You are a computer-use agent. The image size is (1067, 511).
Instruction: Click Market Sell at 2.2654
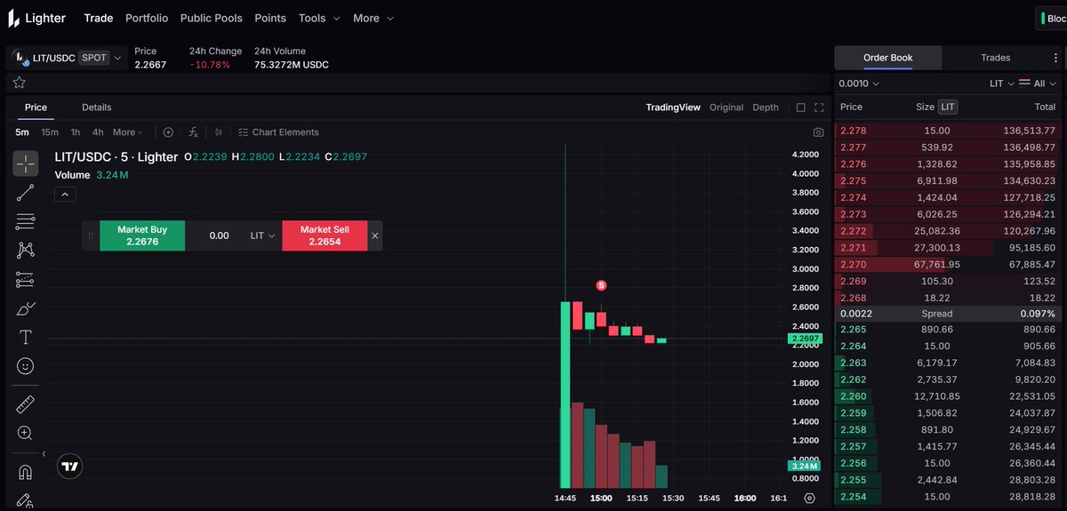tap(325, 236)
